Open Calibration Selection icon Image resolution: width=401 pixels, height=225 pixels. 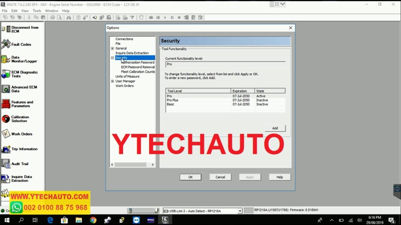5,119
